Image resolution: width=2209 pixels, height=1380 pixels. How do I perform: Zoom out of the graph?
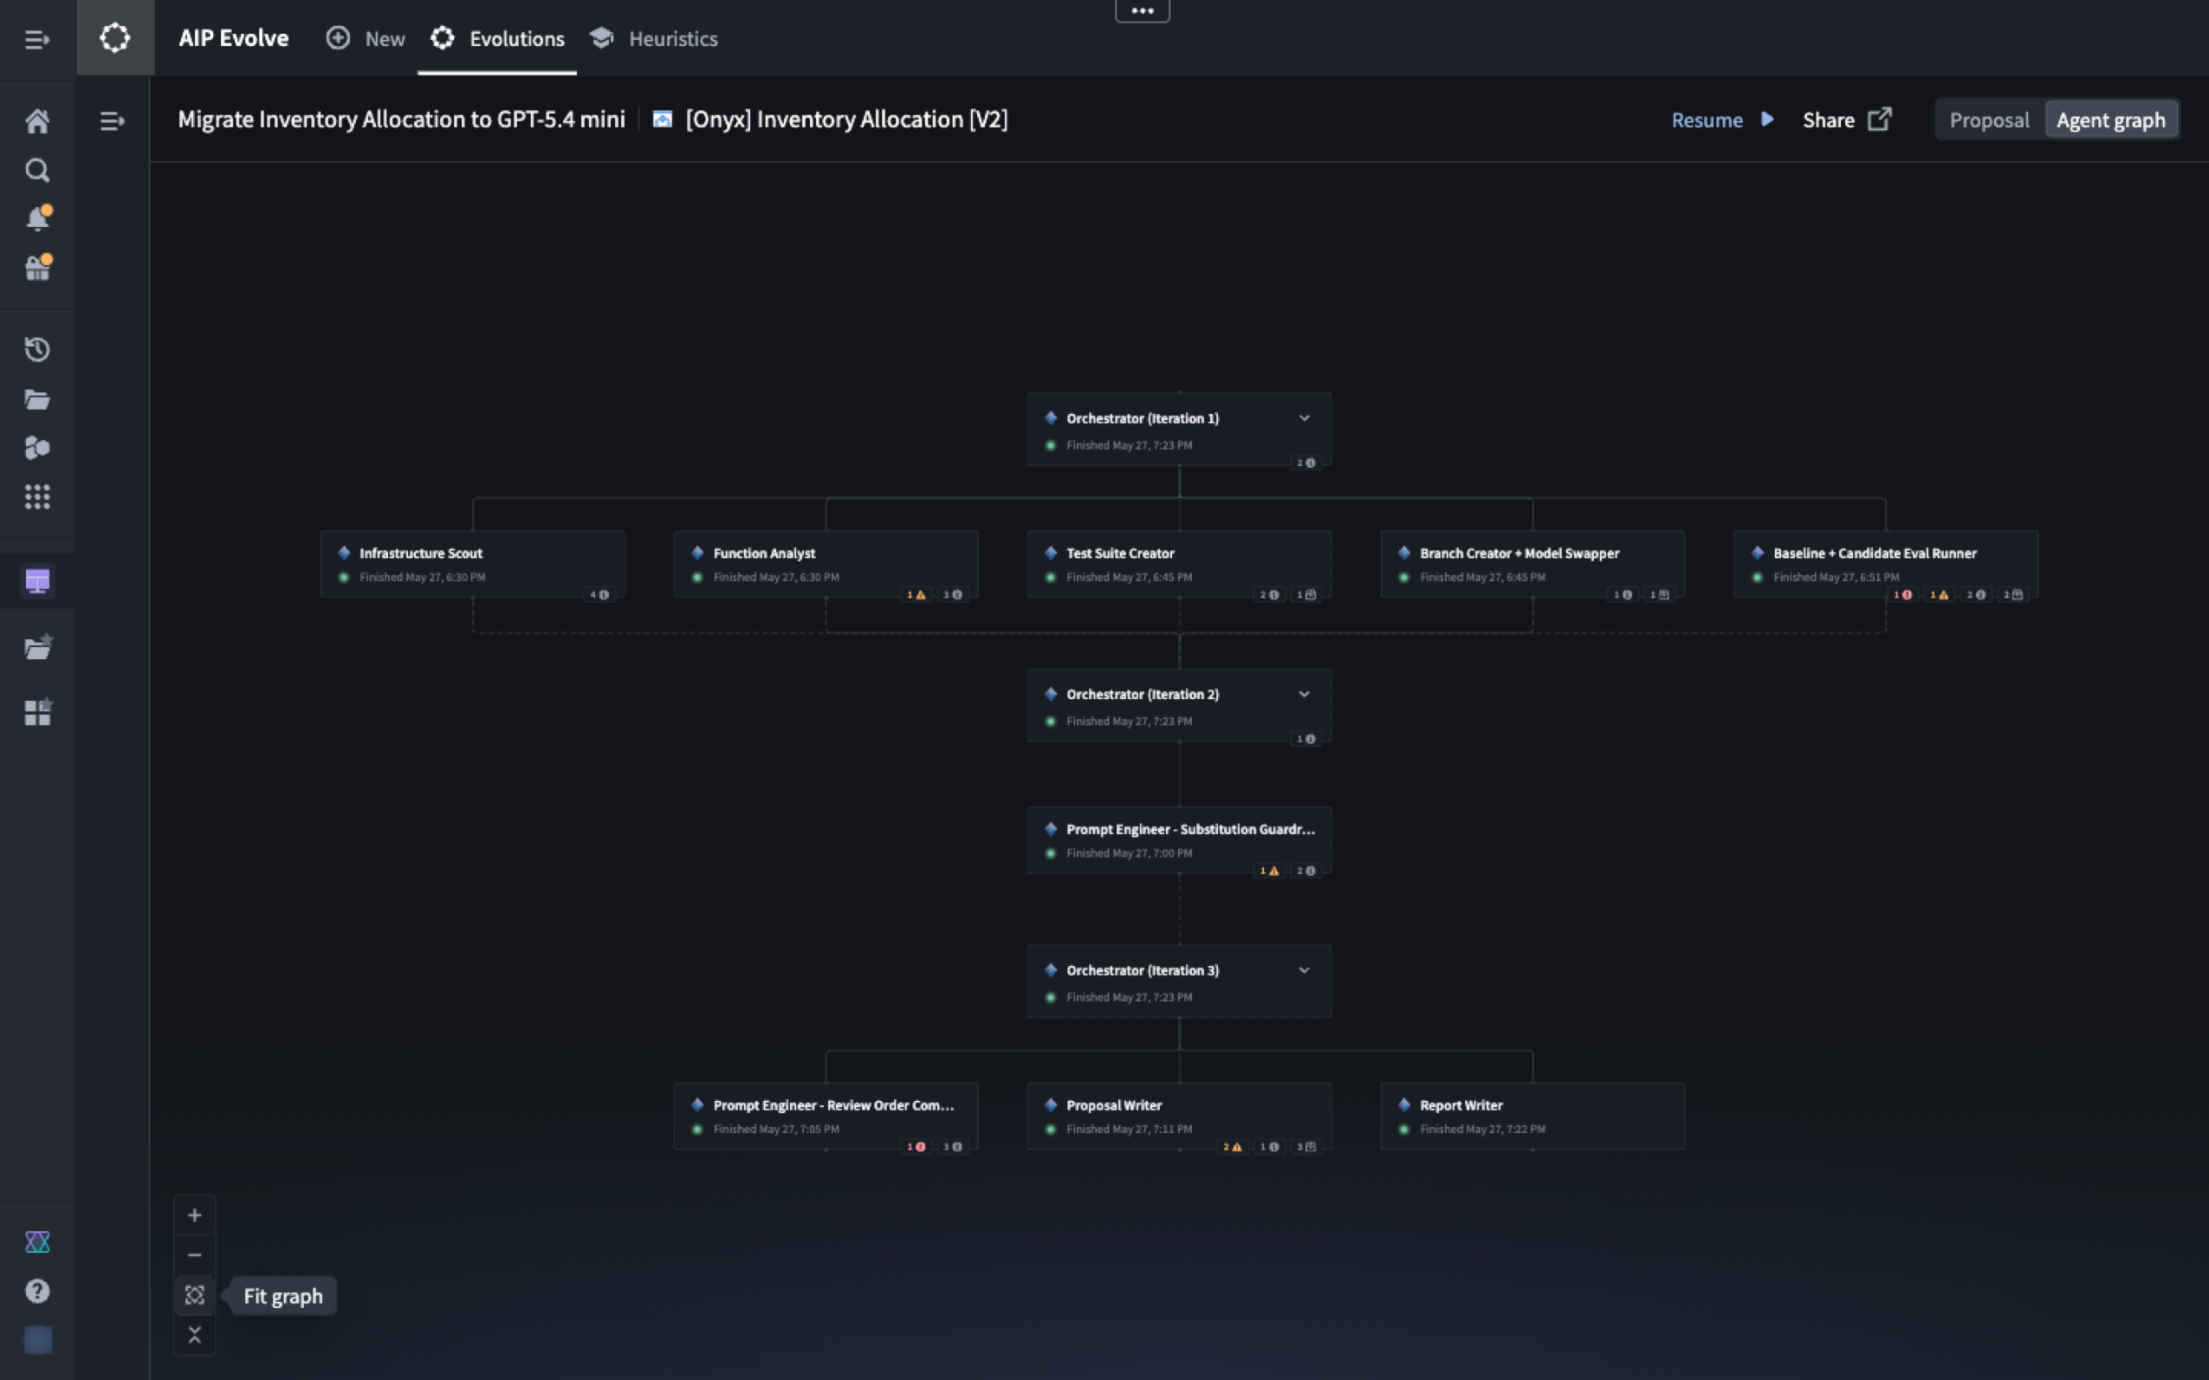(194, 1255)
